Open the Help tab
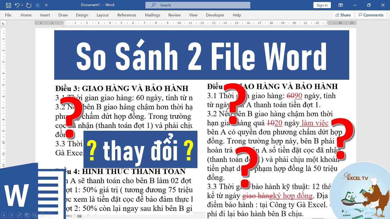The width and height of the screenshot is (390, 219). tap(237, 15)
